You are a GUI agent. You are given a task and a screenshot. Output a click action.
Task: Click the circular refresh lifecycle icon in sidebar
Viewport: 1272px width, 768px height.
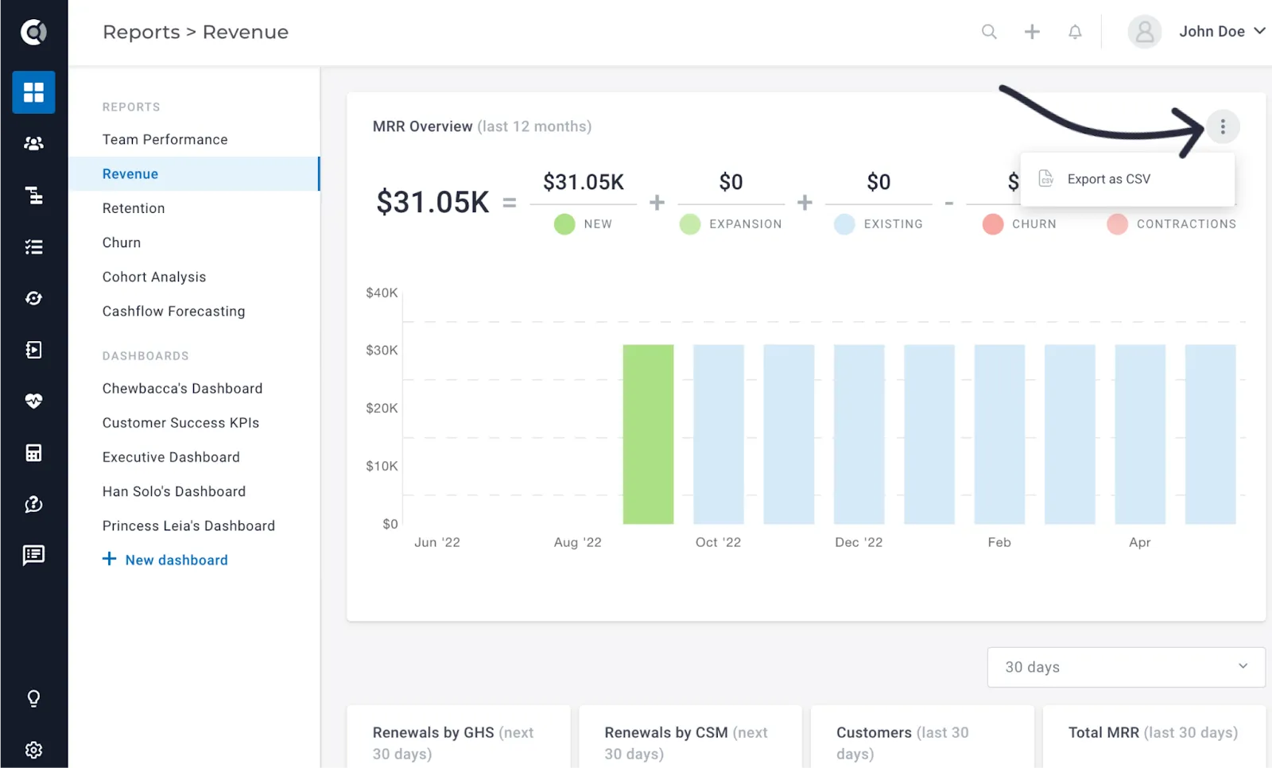[33, 298]
